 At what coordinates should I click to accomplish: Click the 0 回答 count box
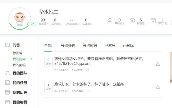coord(48,62)
